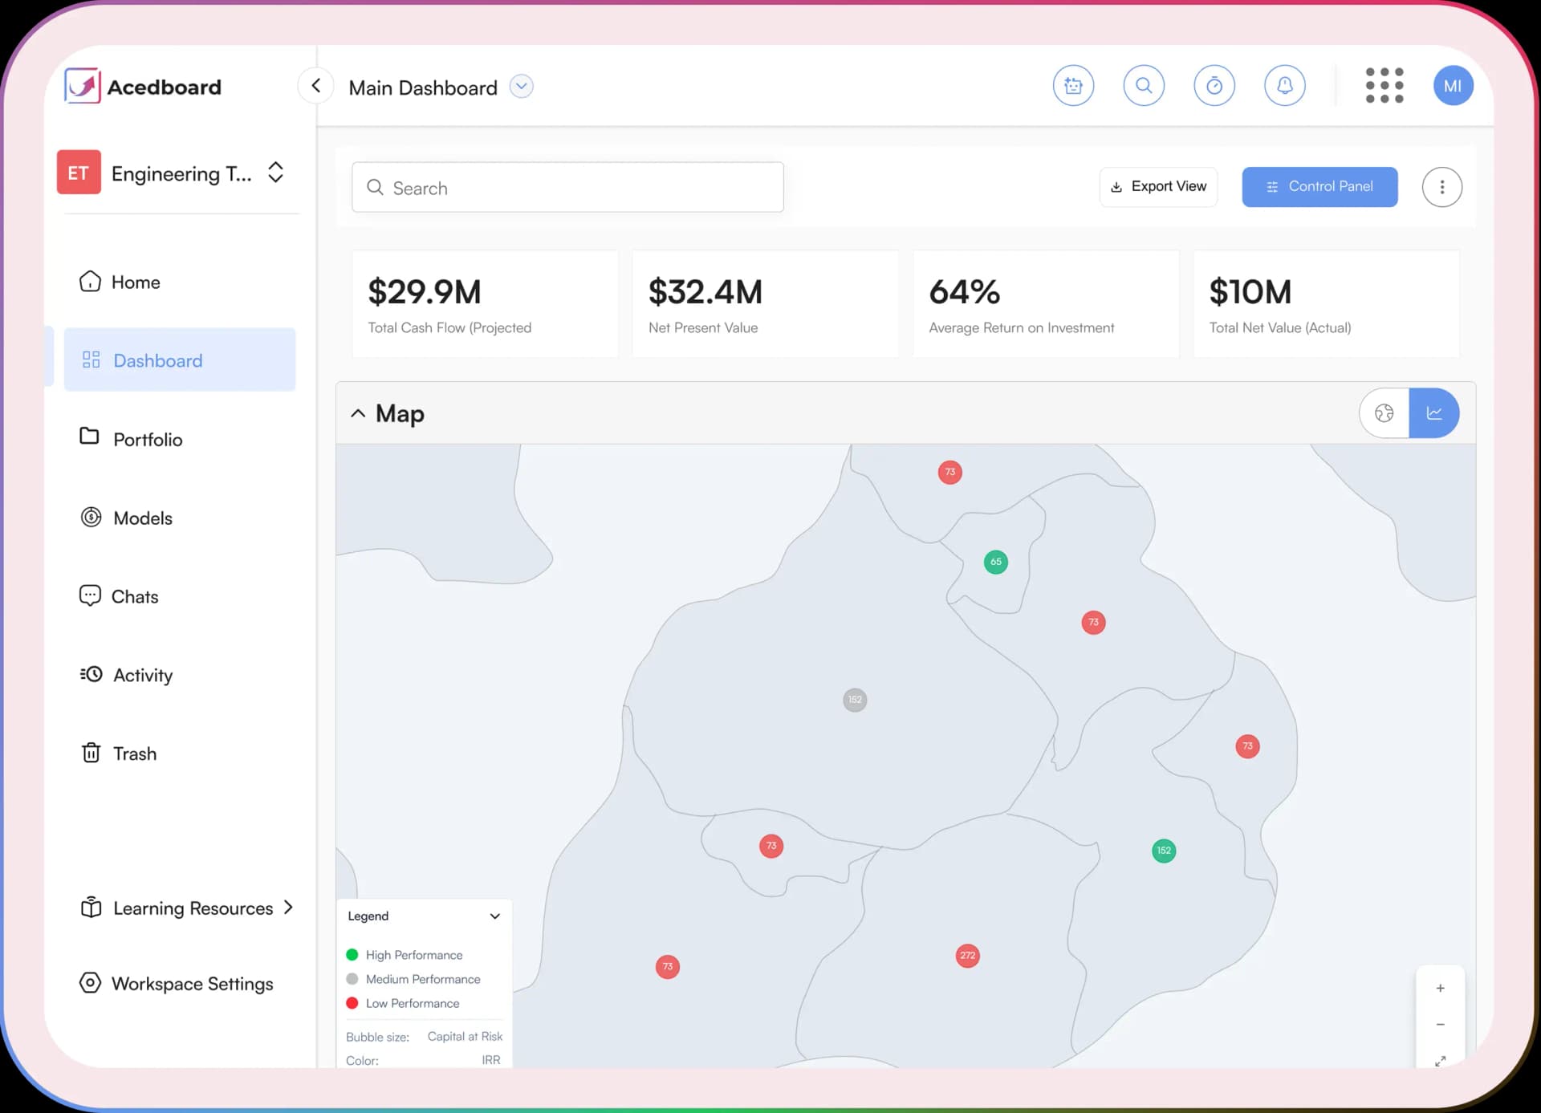Click the gray Medium Performance legend swatch
This screenshot has width=1541, height=1113.
point(352,979)
